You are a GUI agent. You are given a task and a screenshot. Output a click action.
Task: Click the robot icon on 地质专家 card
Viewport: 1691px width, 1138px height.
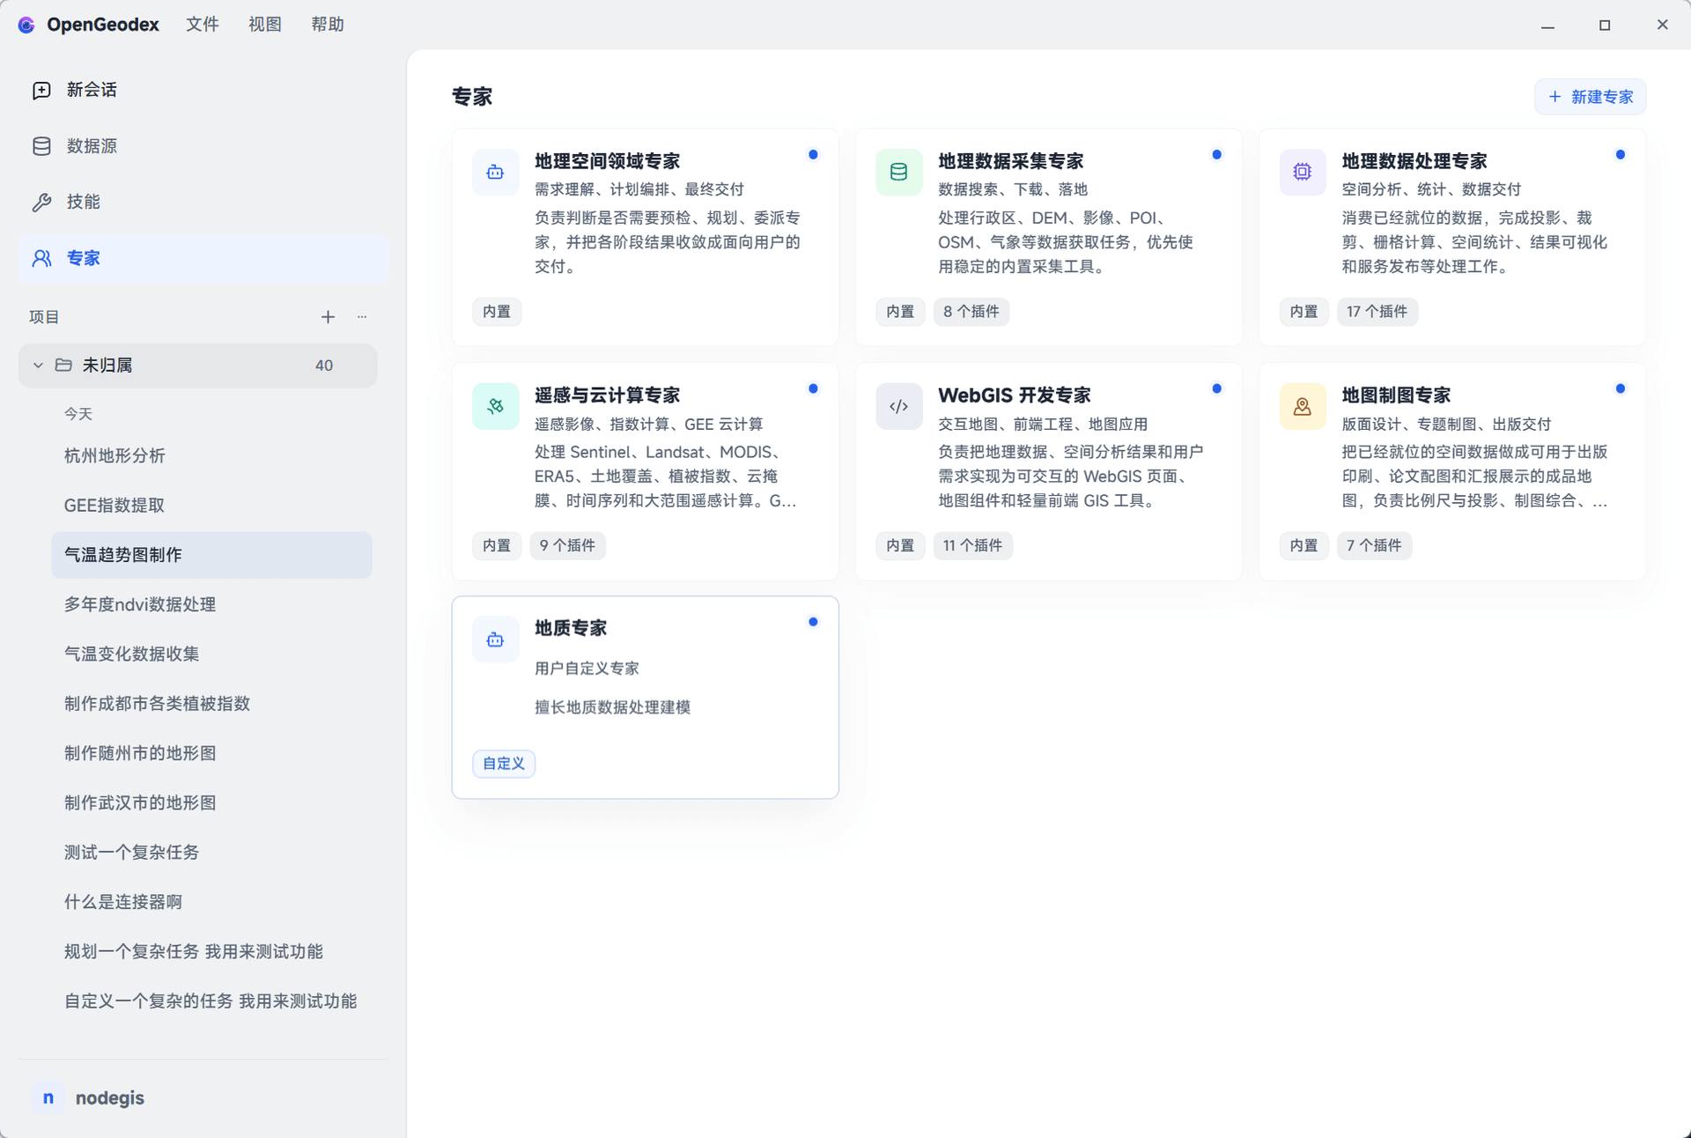pyautogui.click(x=495, y=640)
